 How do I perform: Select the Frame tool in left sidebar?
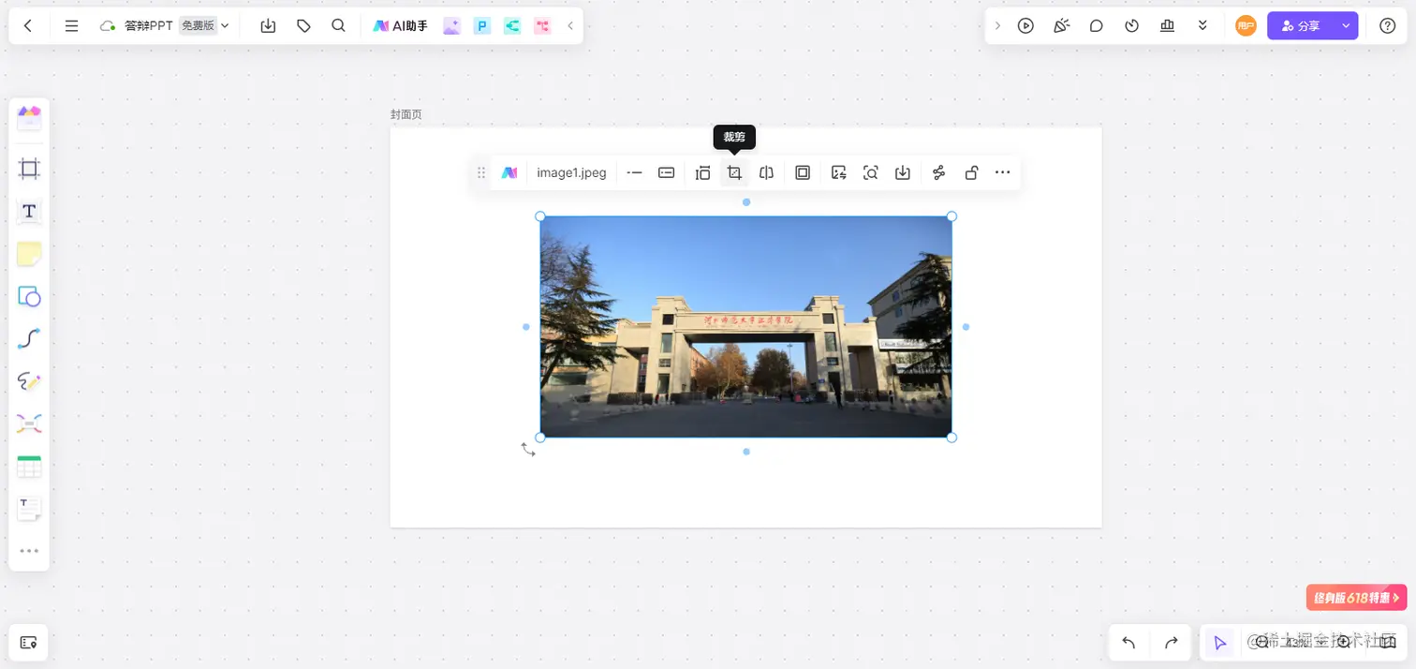pyautogui.click(x=29, y=170)
